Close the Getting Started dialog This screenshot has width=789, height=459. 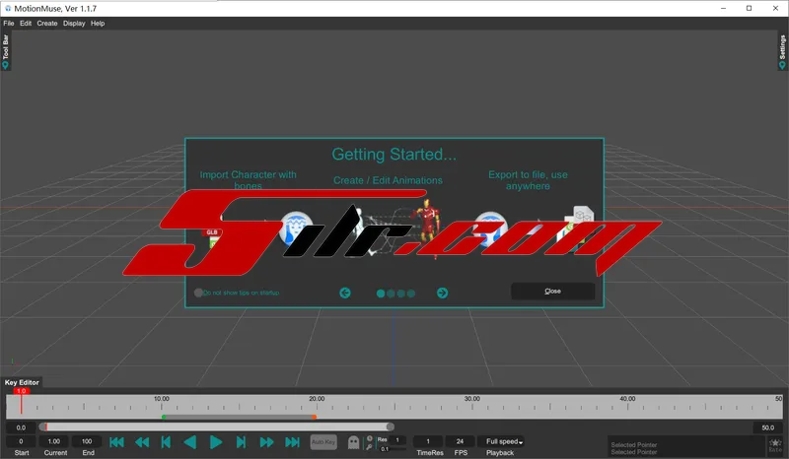tap(552, 292)
